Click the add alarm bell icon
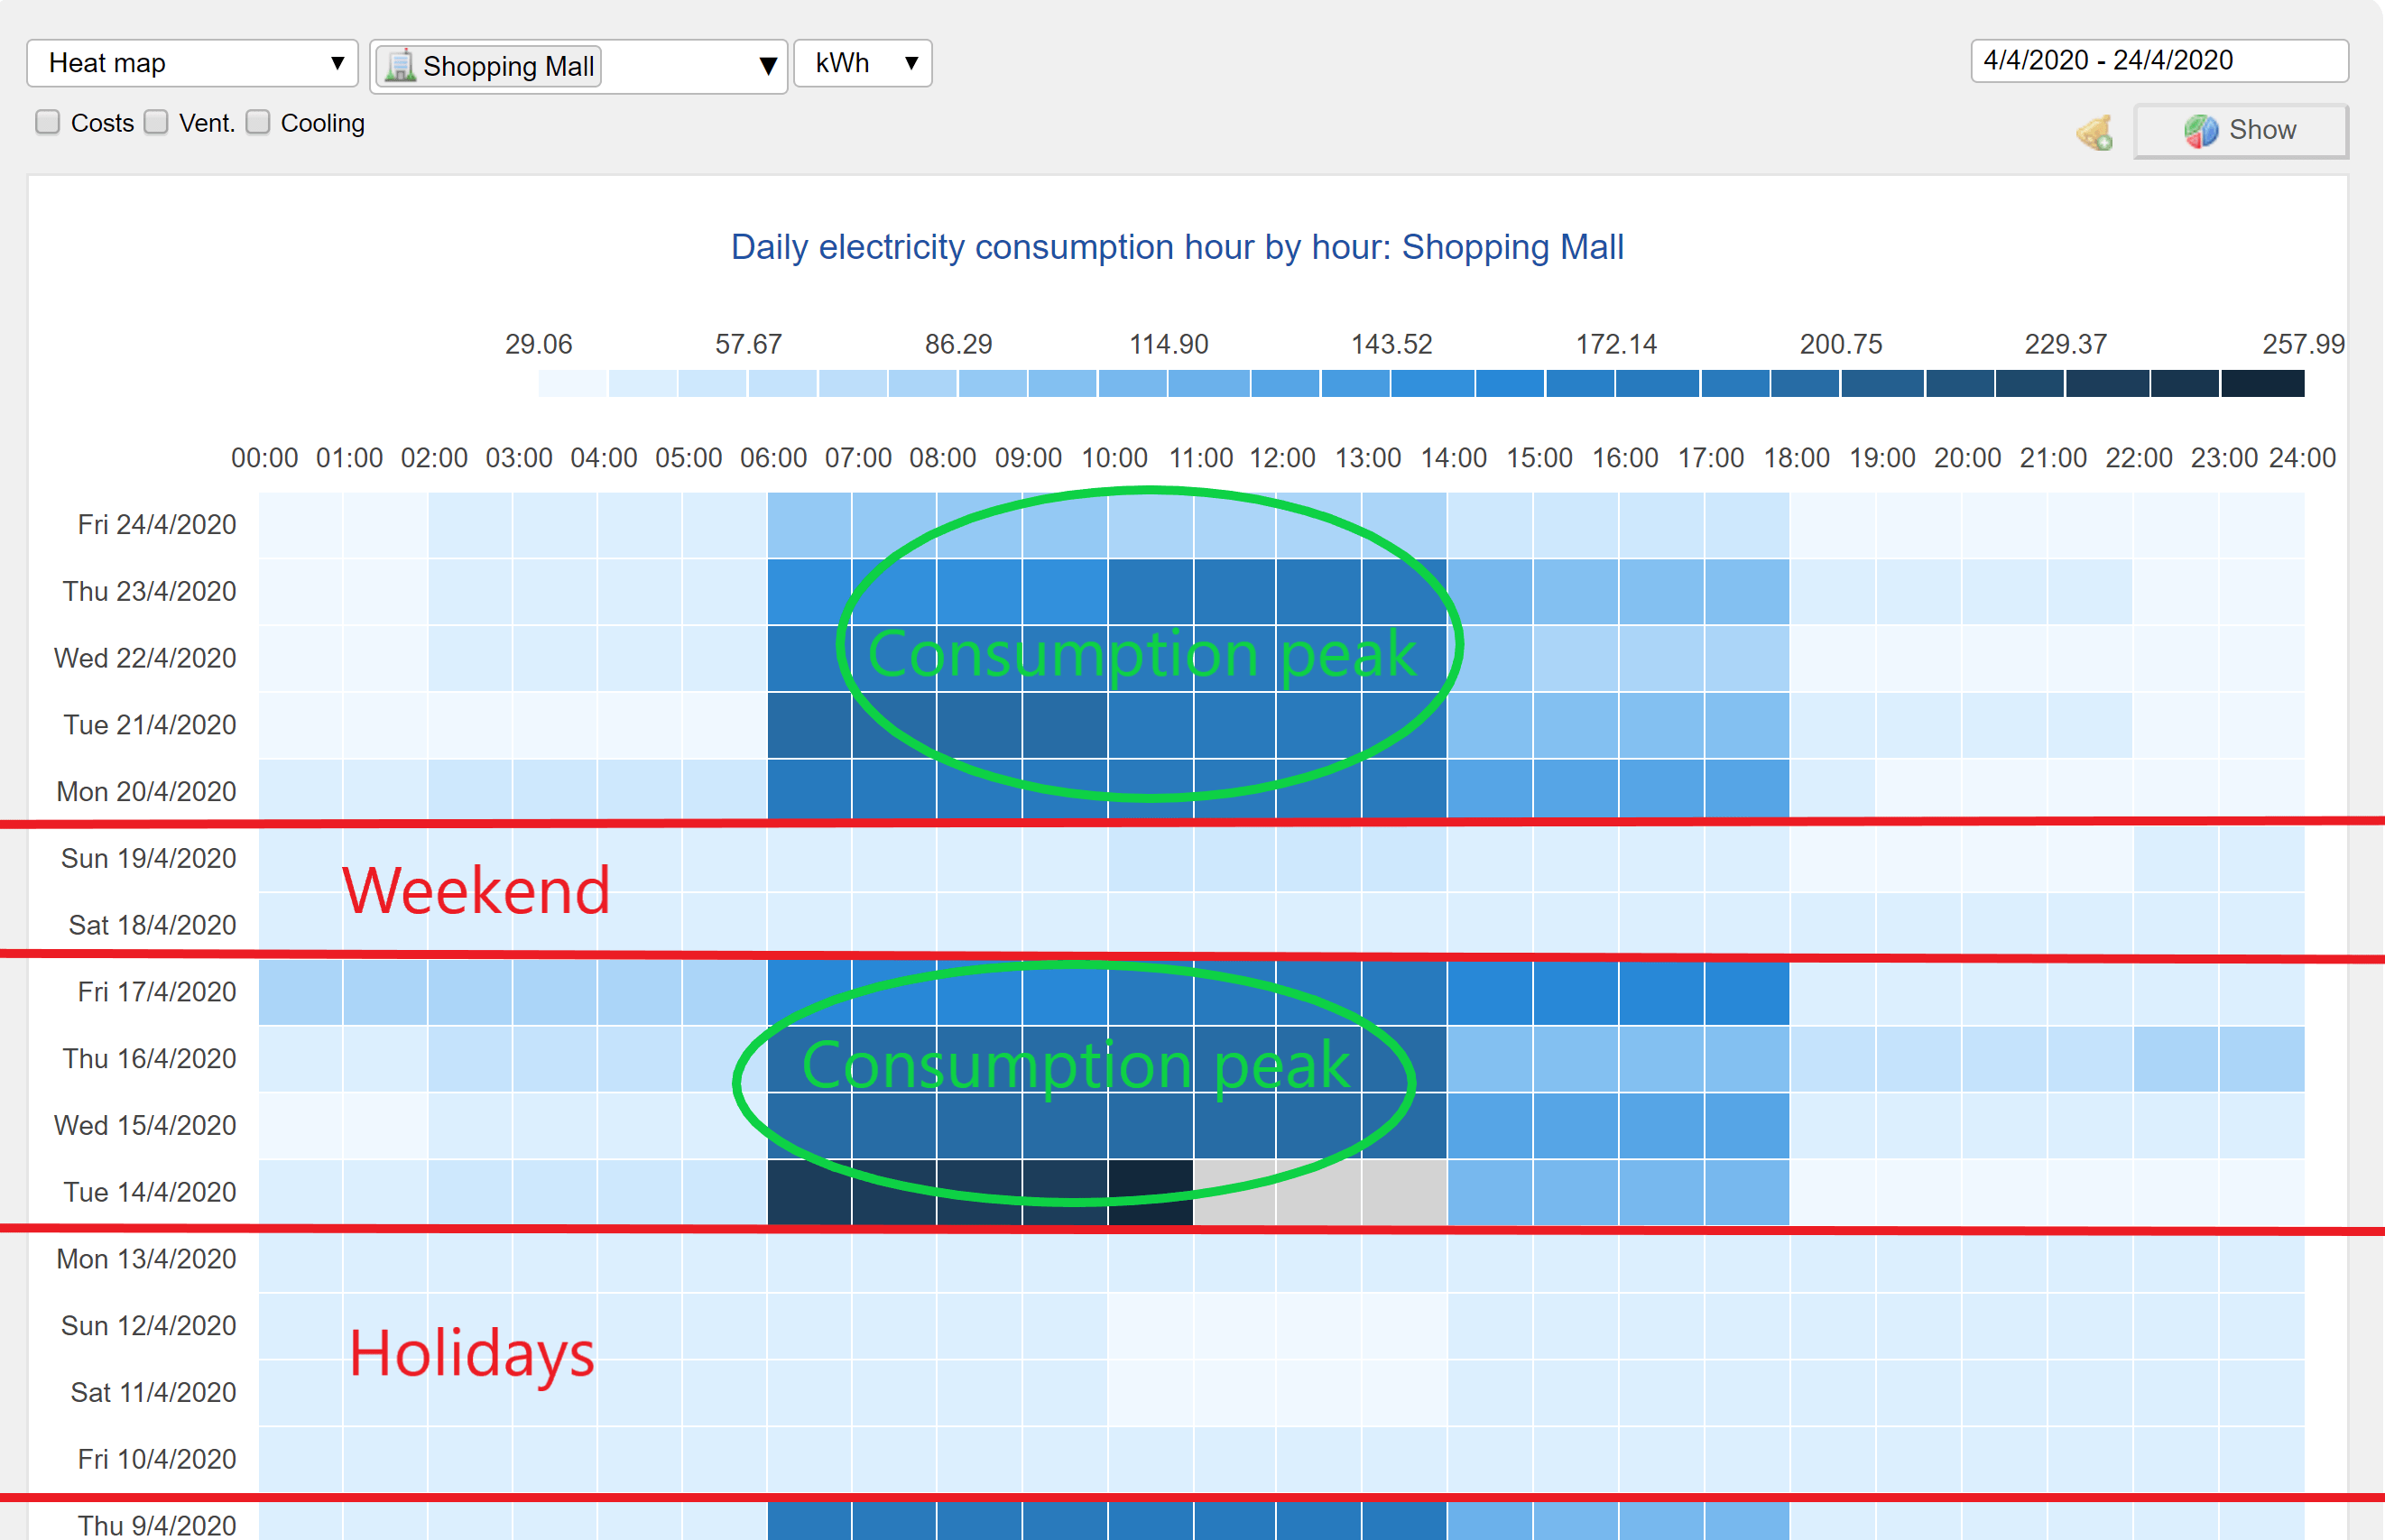This screenshot has height=1540, width=2385. 2094,132
